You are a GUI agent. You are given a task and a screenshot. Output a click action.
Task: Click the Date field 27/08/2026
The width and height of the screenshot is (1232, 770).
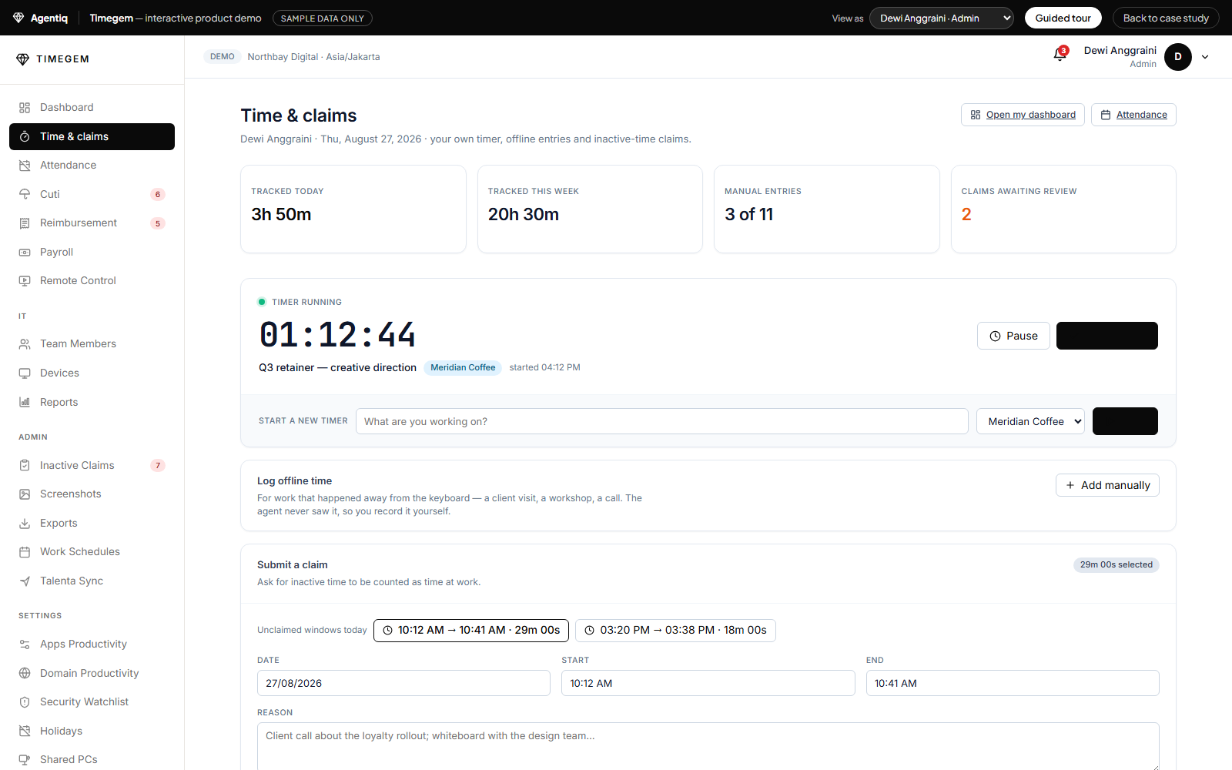tap(403, 683)
